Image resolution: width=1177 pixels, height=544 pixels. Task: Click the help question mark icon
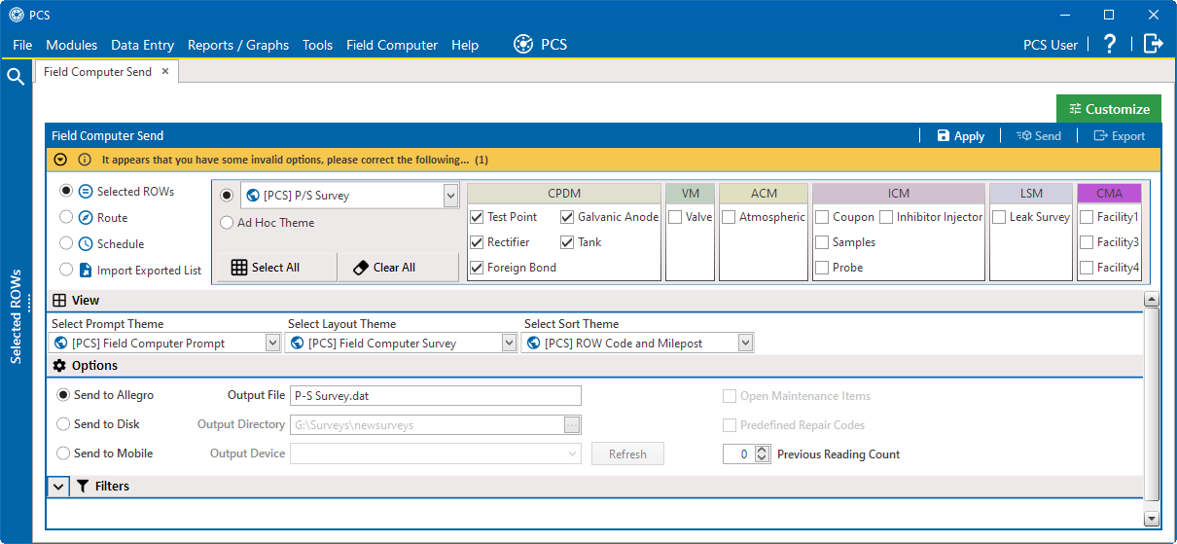tap(1110, 44)
